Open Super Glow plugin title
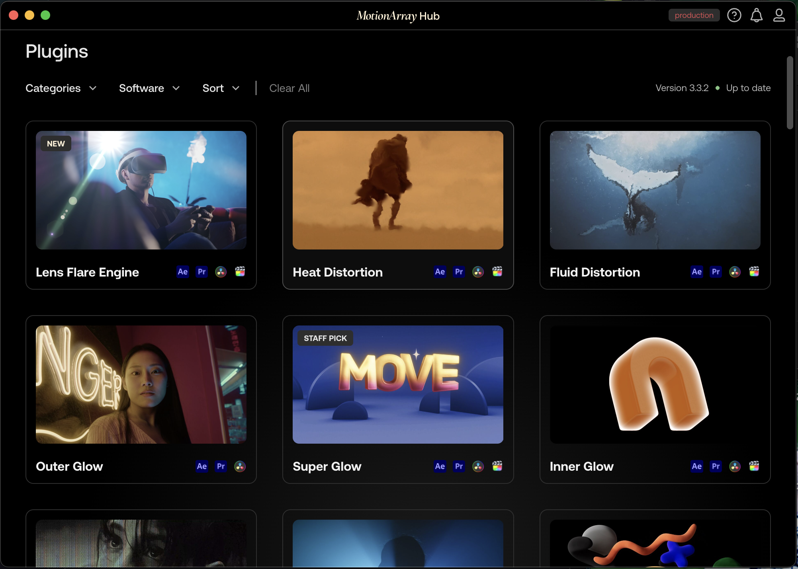Viewport: 798px width, 569px height. pos(327,466)
